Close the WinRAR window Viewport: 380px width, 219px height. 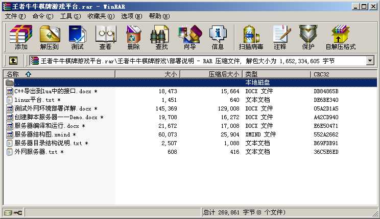click(x=373, y=7)
